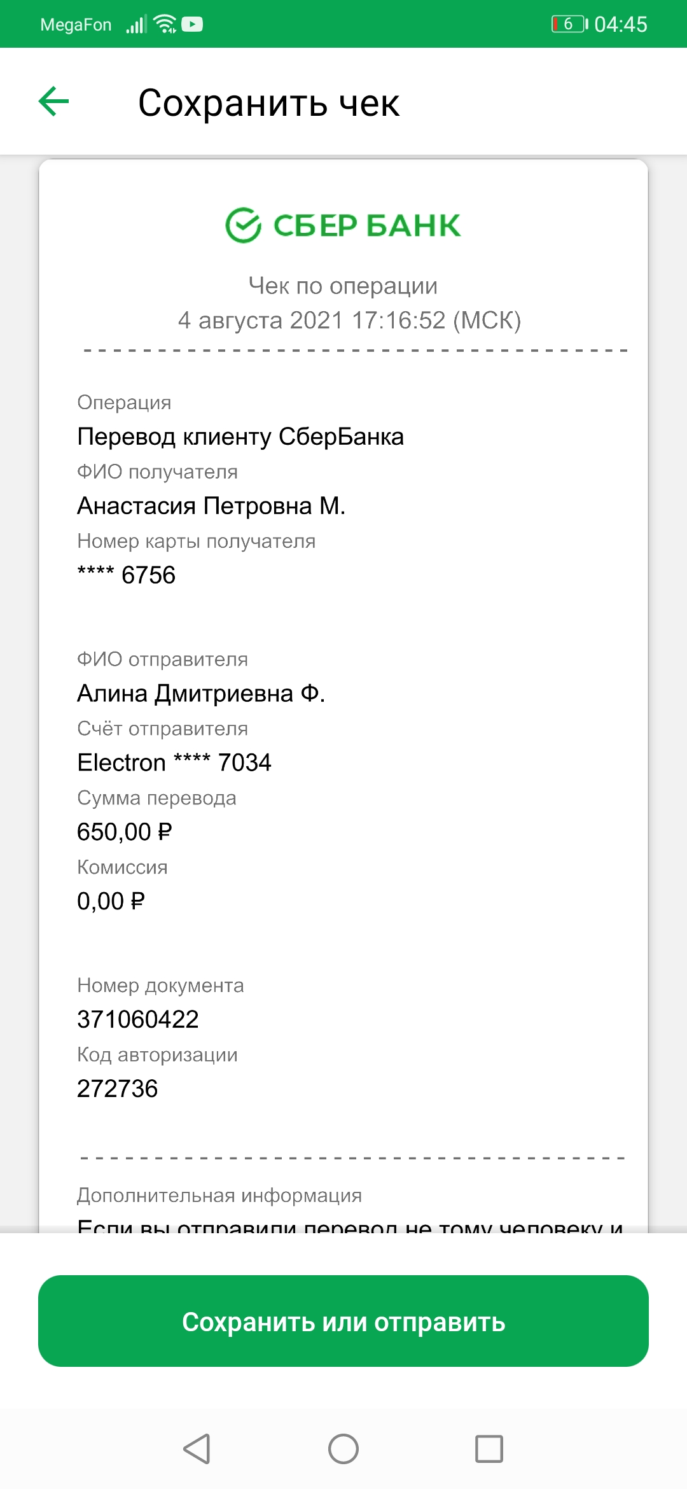Select the recipient name Анастасия Петровна М.

coord(211,506)
